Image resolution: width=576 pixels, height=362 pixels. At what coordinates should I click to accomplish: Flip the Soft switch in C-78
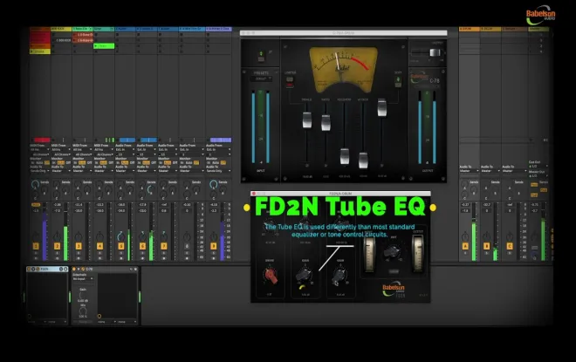coord(398,81)
